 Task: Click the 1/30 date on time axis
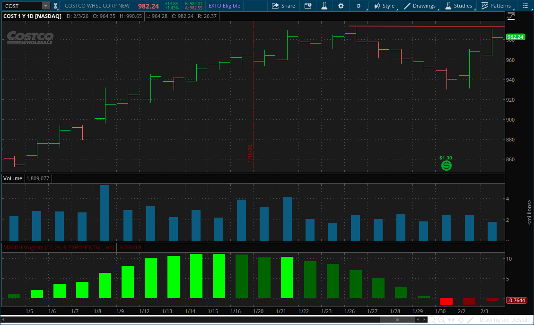440,311
